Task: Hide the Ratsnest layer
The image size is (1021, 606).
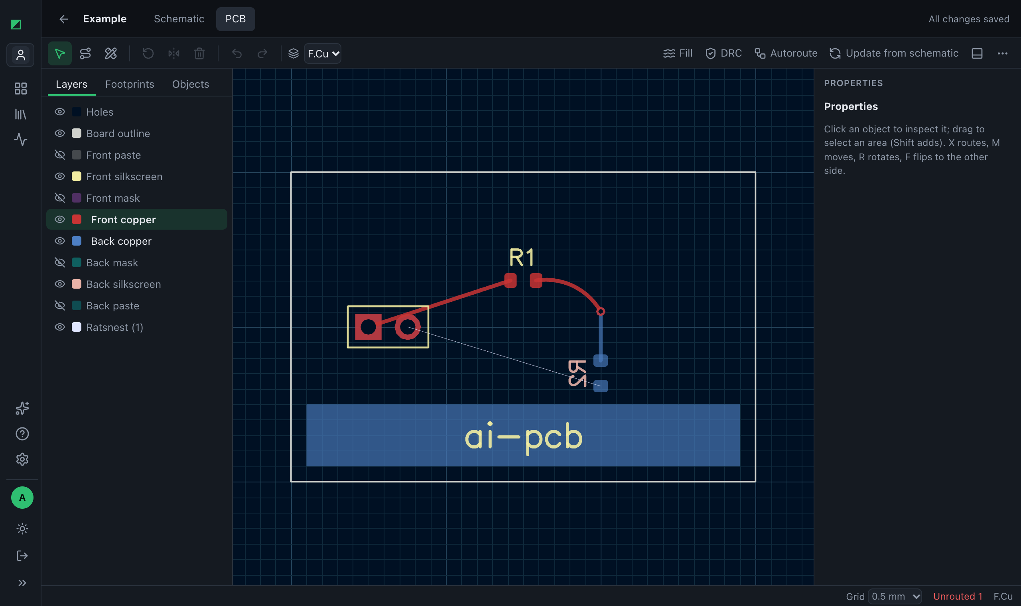Action: [x=60, y=327]
